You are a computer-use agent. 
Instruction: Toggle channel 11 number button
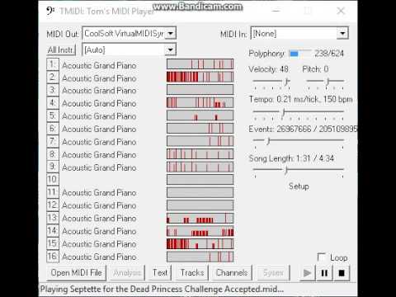pyautogui.click(x=53, y=192)
